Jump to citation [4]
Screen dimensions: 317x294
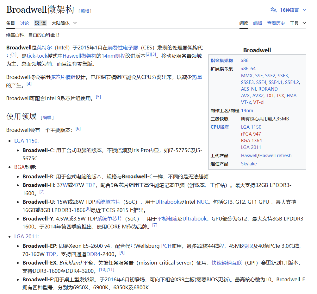click(29, 84)
